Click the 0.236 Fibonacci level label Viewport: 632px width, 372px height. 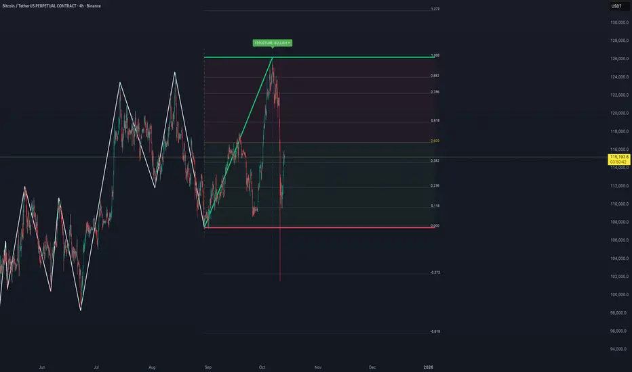[x=435, y=186]
